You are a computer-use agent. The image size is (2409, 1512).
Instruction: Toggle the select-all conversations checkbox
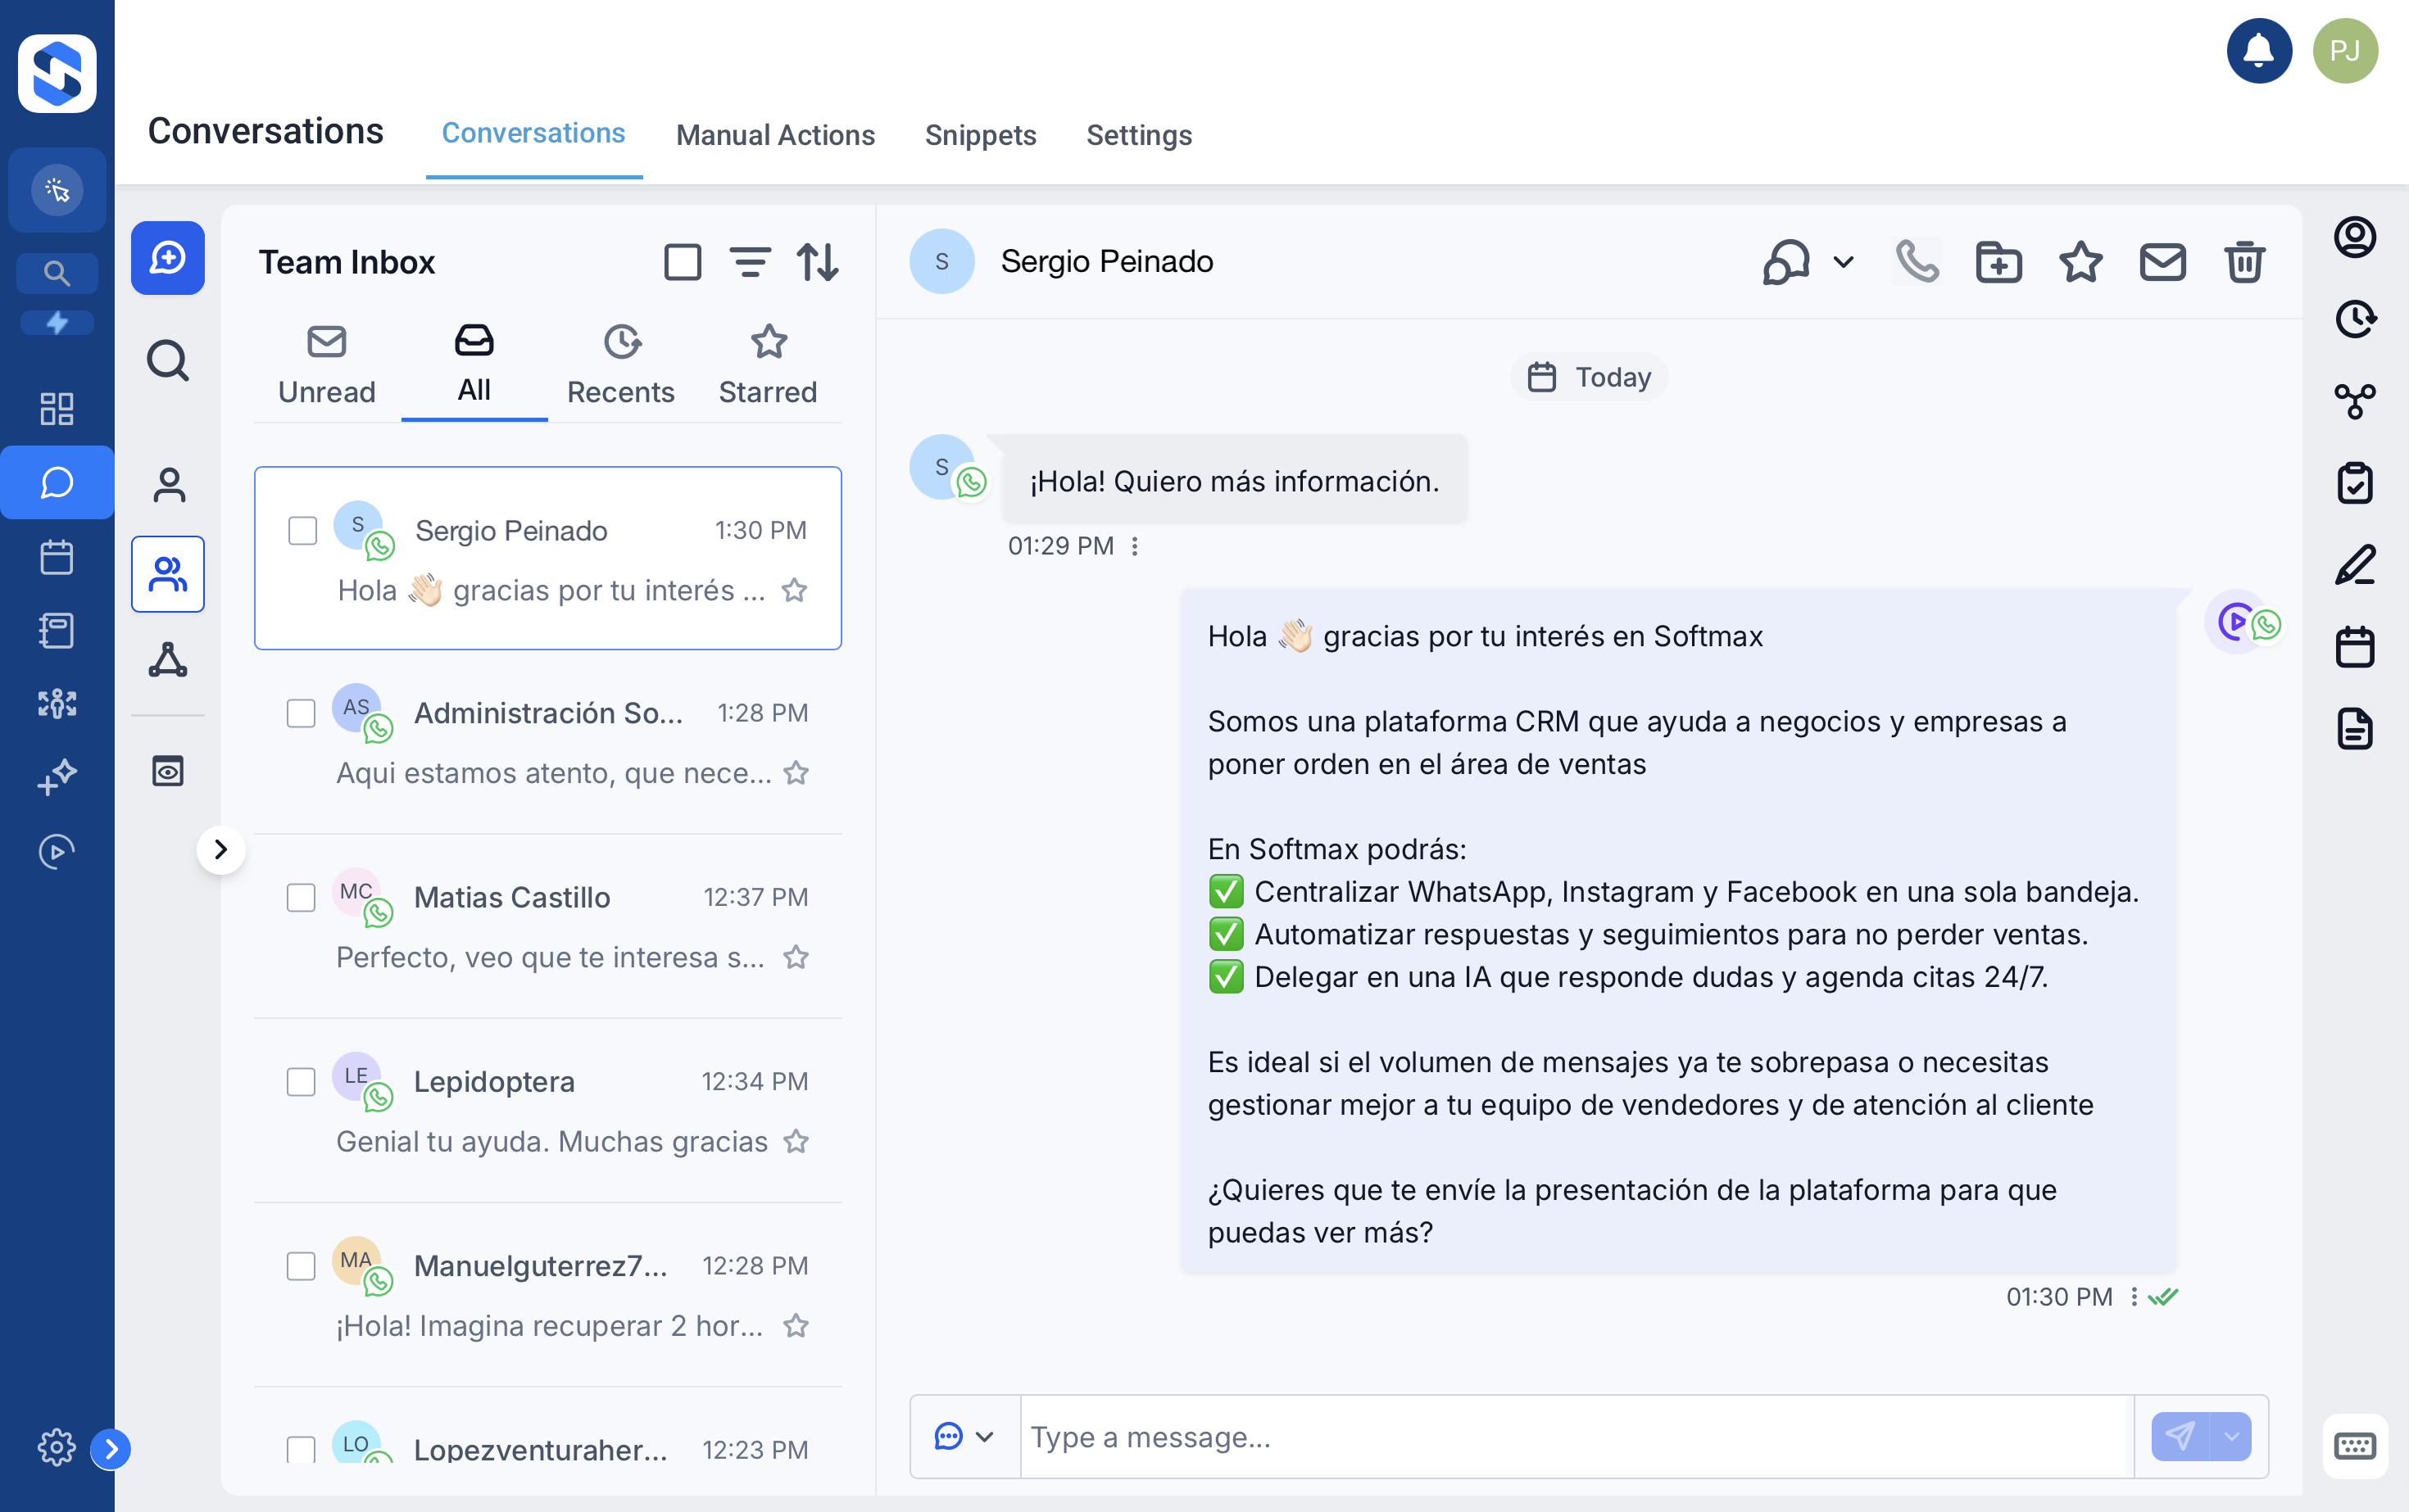[683, 262]
